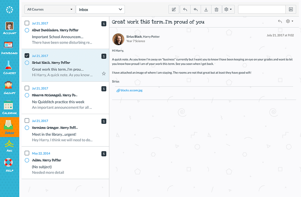Screen dimensions: 301x197
Task: Star Sirius Black's conversation
Action: click(x=104, y=73)
